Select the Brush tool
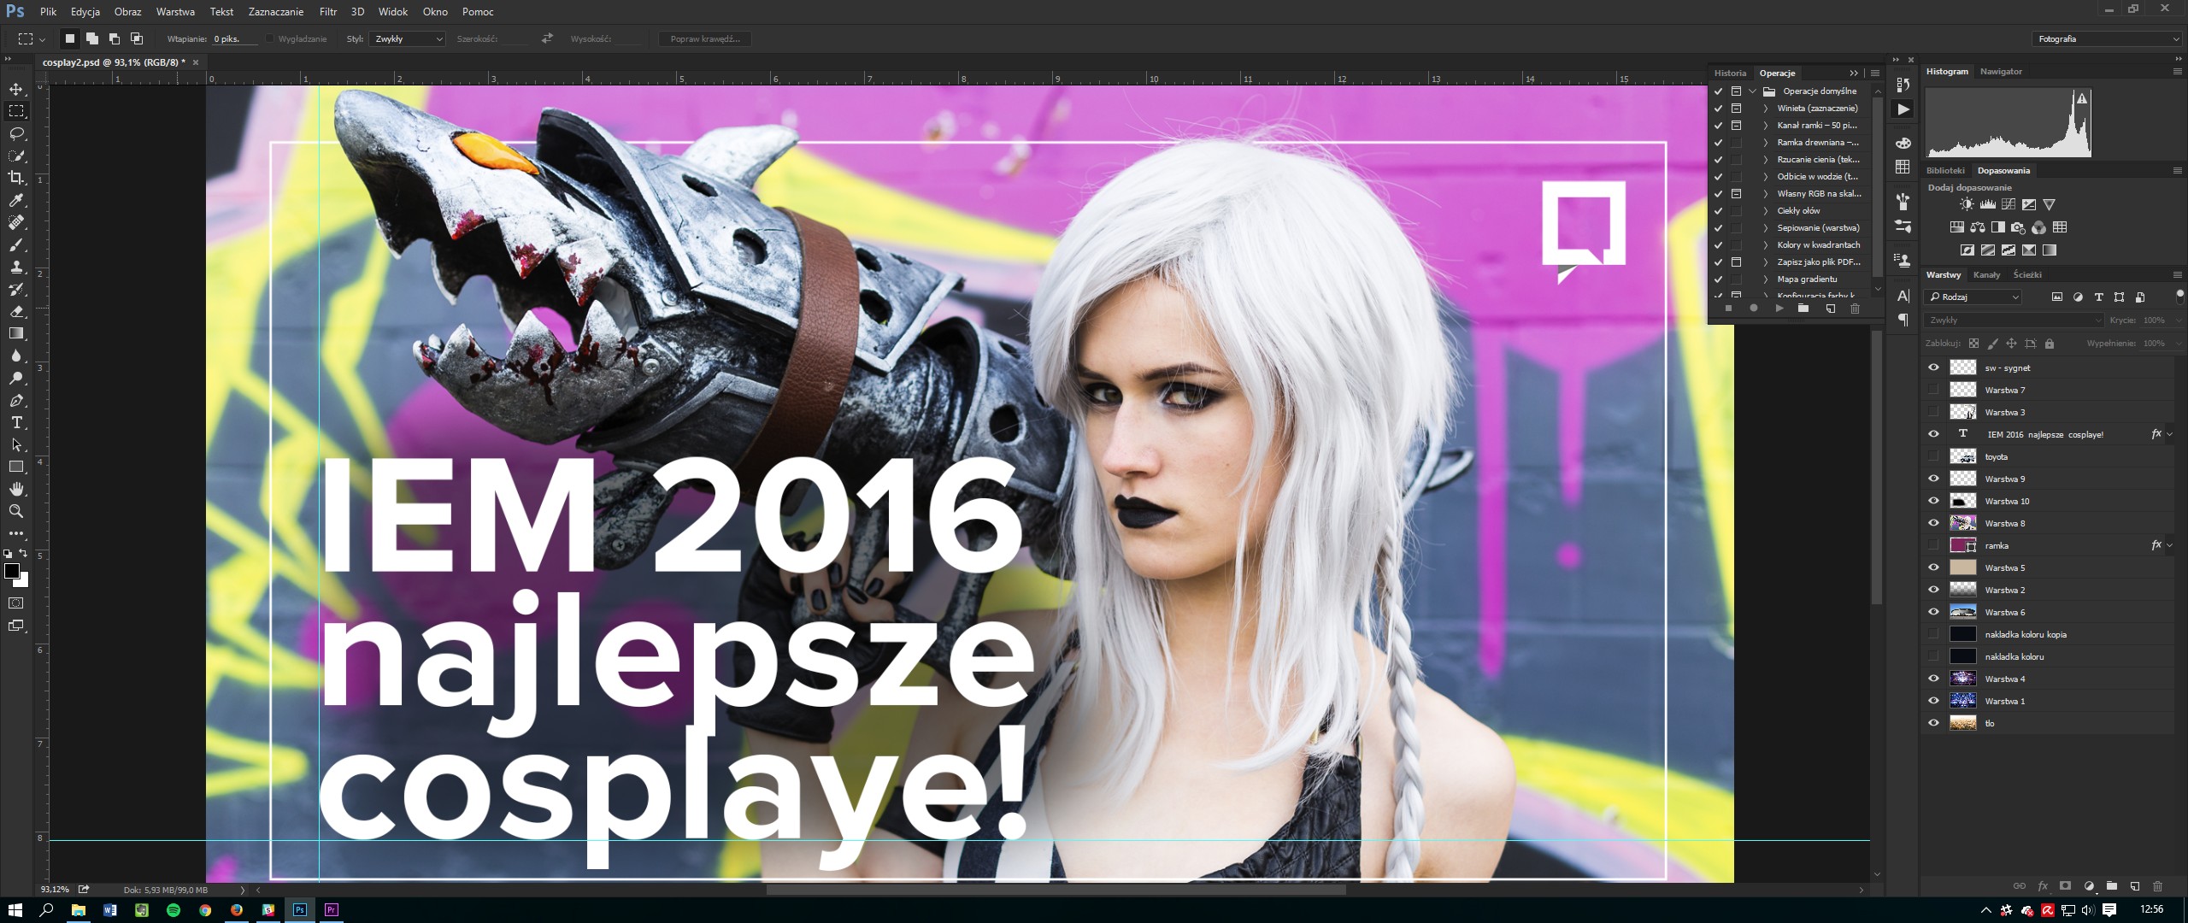Viewport: 2188px width, 923px height. click(x=16, y=244)
